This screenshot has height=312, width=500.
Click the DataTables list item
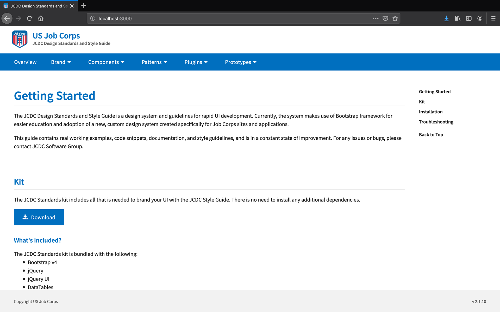point(40,287)
